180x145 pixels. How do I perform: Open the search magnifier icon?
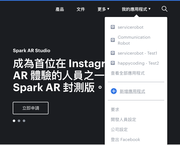coord(164,9)
